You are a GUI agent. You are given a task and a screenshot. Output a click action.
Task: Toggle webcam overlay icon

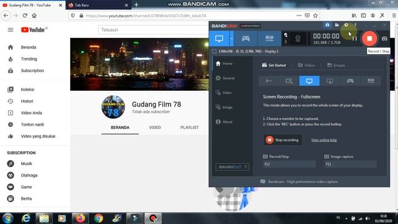tap(298, 39)
